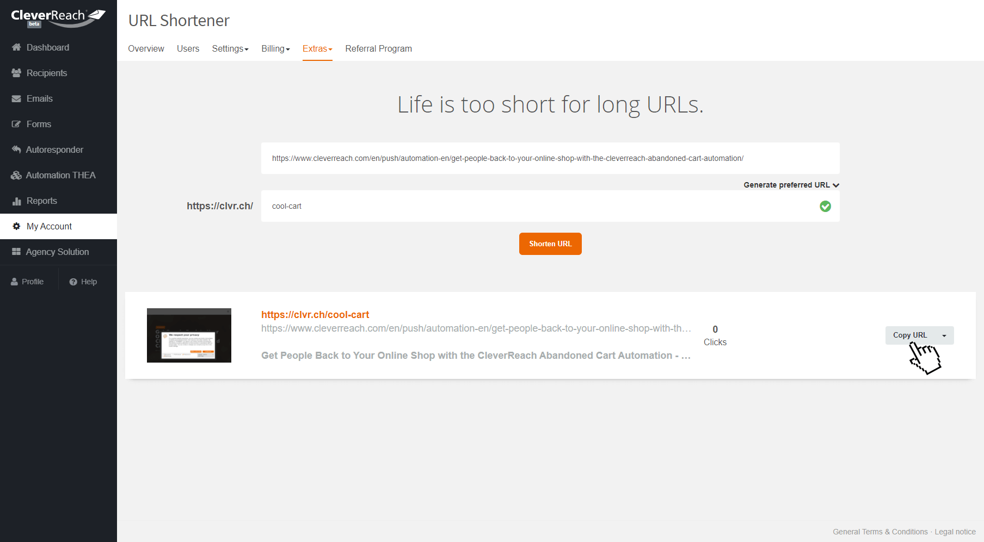Screen dimensions: 984x542
Task: Switch to the Users tab
Action: 188,48
